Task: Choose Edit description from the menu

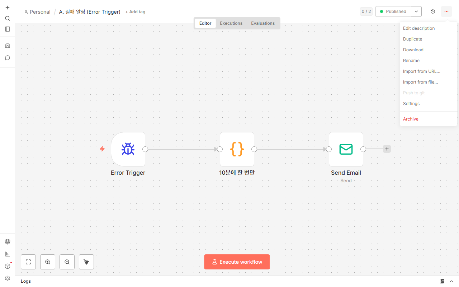Action: (429, 28)
